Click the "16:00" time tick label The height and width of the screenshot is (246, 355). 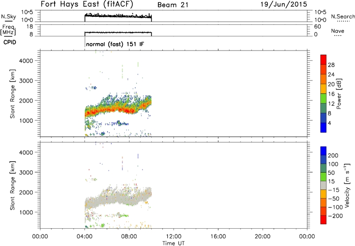click(218, 237)
